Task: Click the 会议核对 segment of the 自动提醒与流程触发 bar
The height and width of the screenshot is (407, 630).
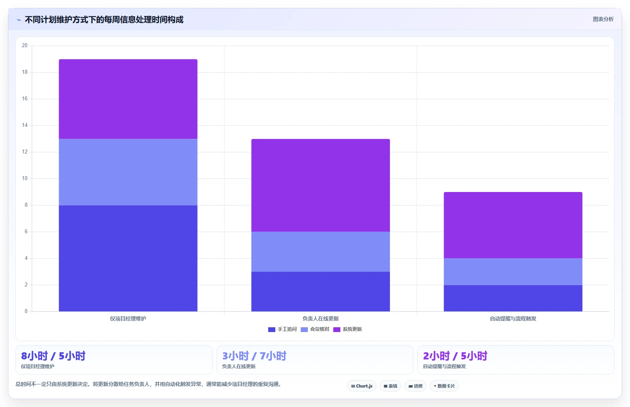Action: 513,272
